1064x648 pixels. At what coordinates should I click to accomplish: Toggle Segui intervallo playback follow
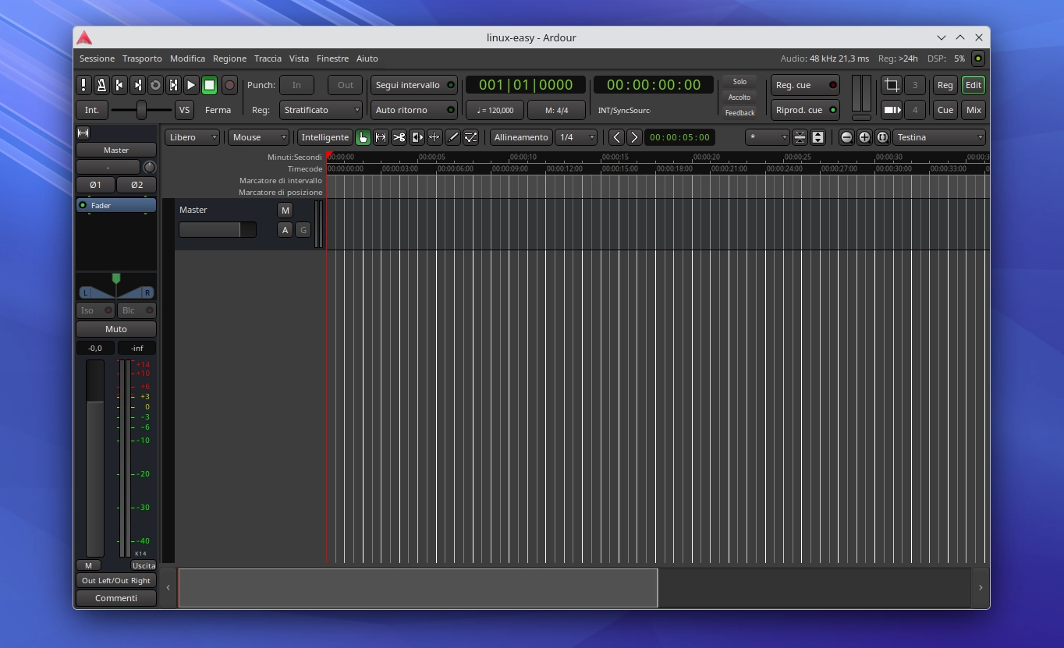(x=413, y=85)
